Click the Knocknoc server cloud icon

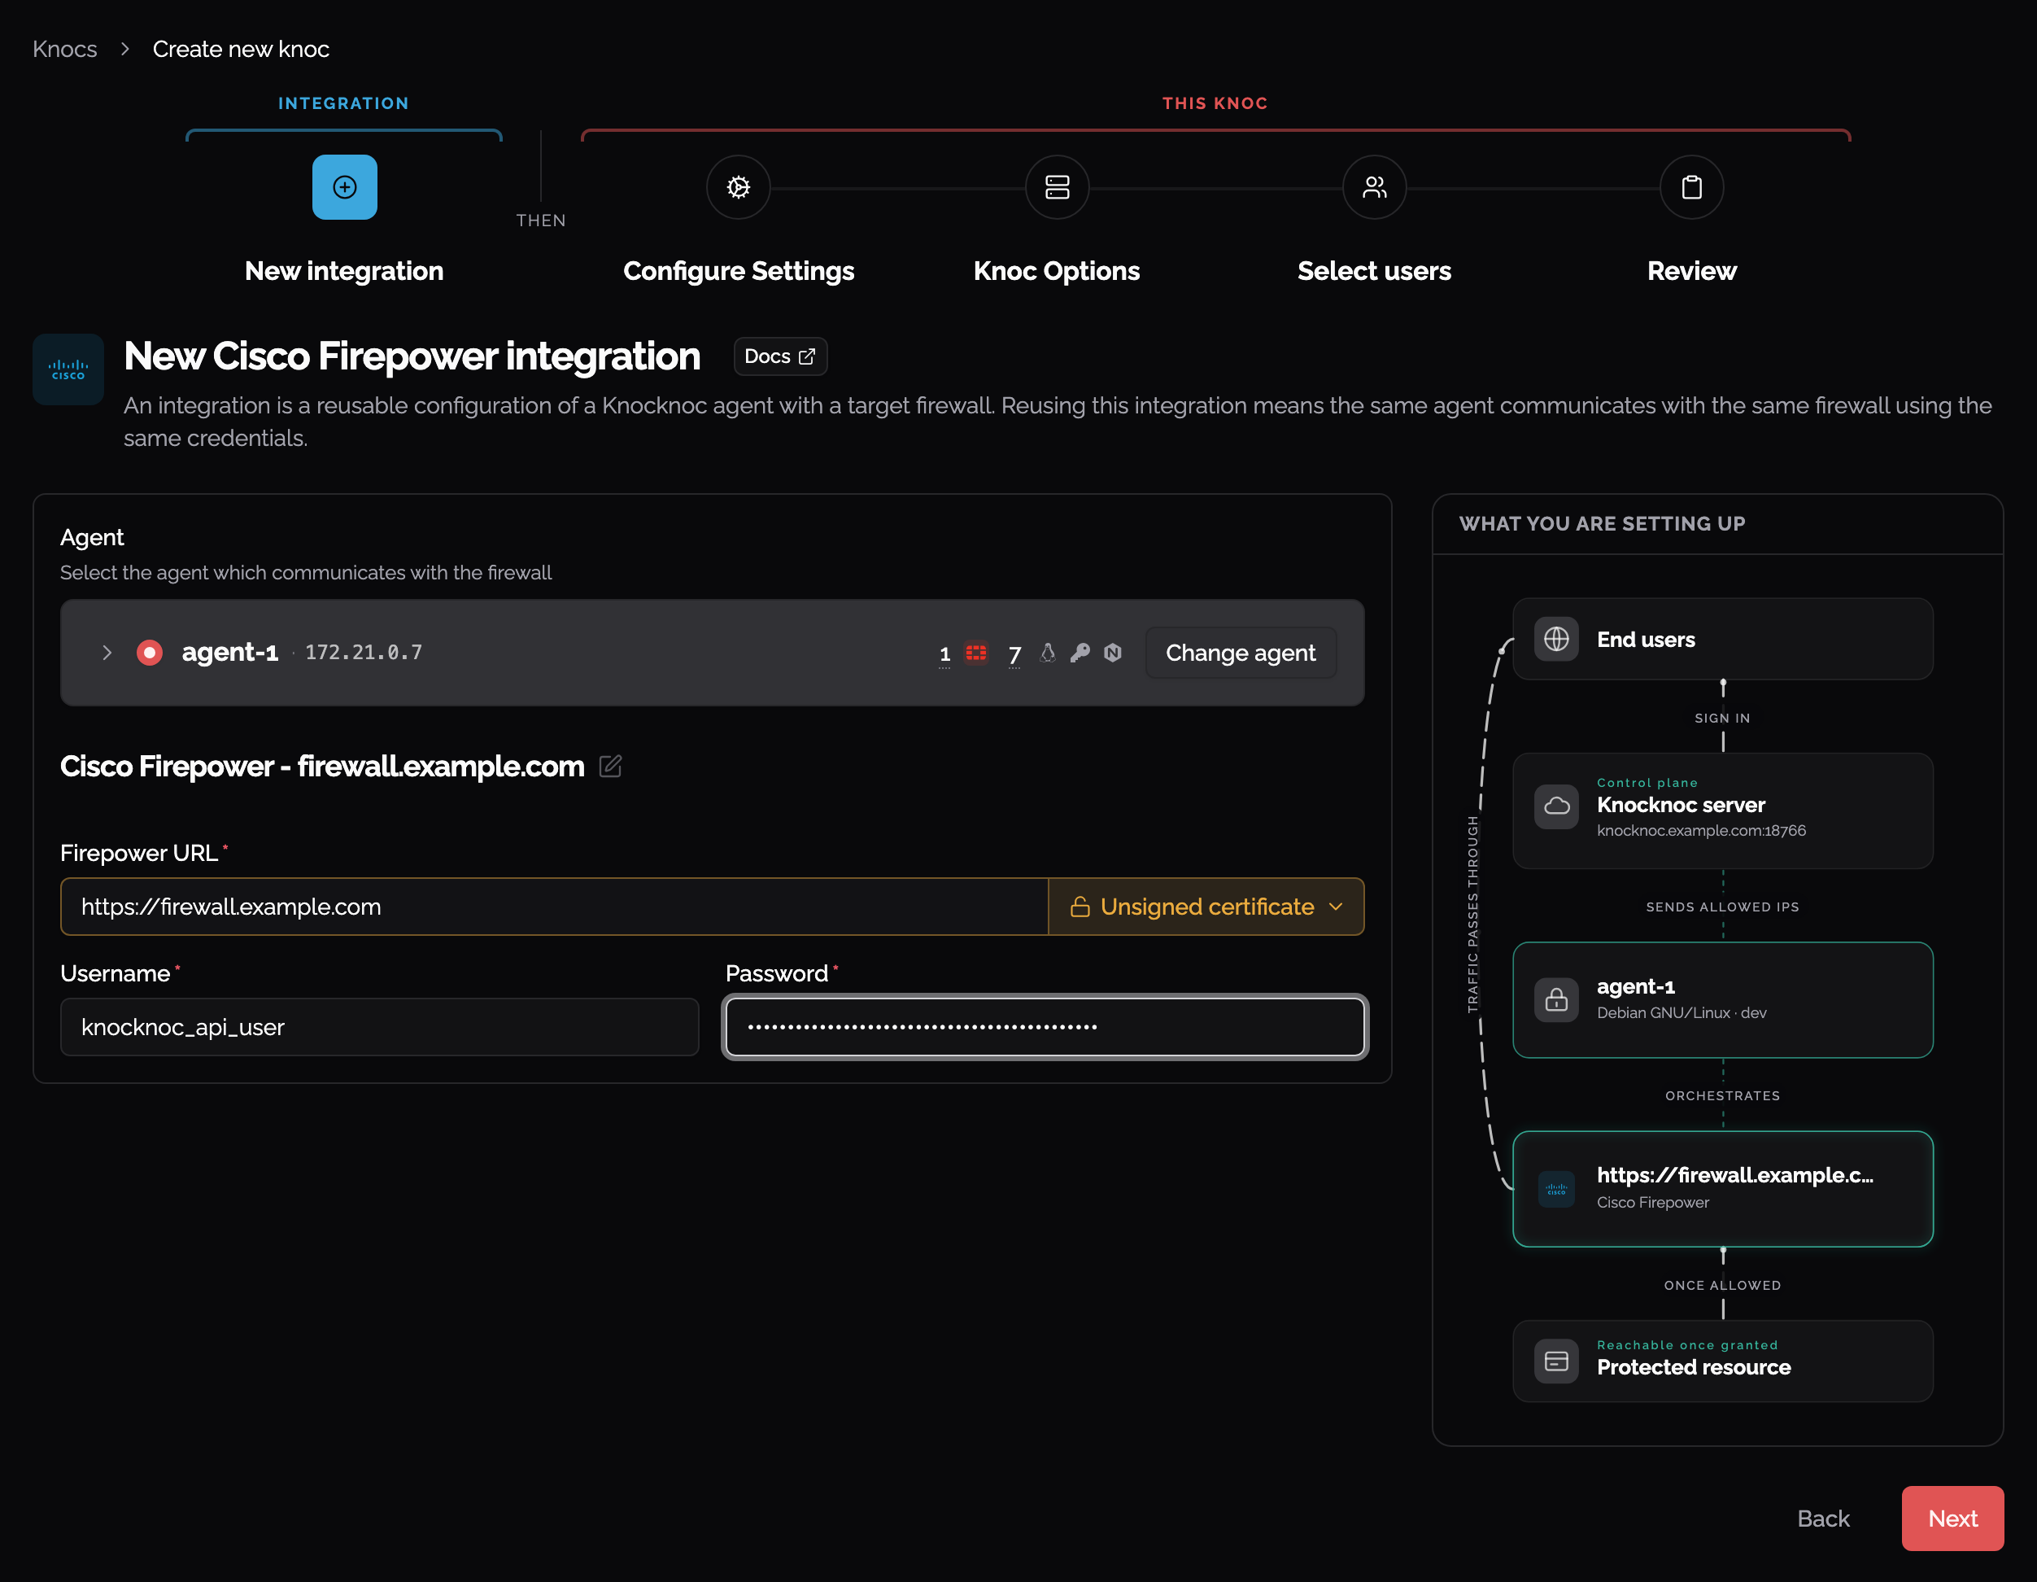pyautogui.click(x=1555, y=806)
